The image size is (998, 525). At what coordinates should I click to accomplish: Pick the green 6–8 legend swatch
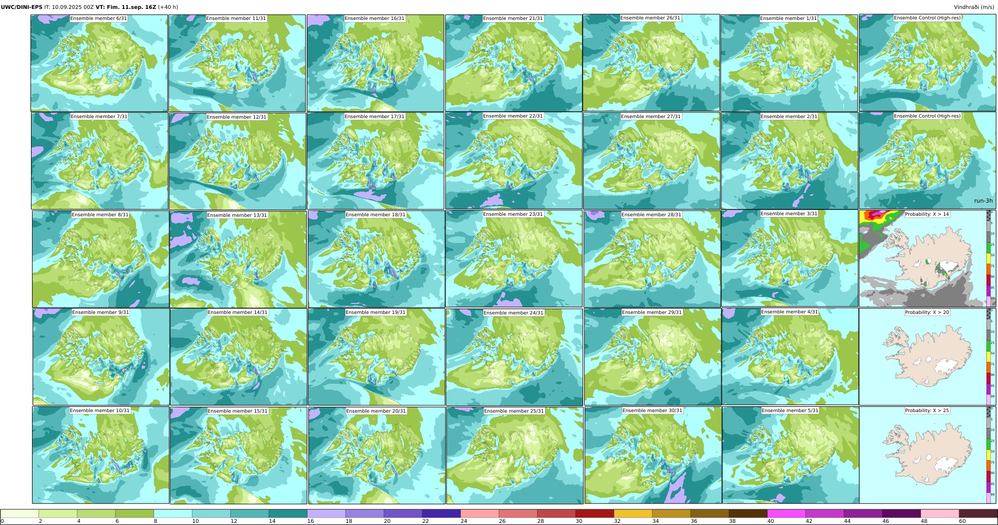pos(134,513)
